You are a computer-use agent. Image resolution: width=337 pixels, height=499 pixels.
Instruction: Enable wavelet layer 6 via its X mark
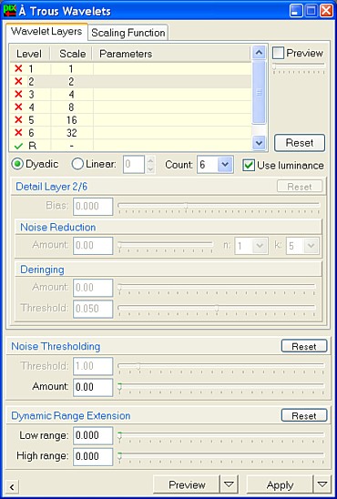19,132
